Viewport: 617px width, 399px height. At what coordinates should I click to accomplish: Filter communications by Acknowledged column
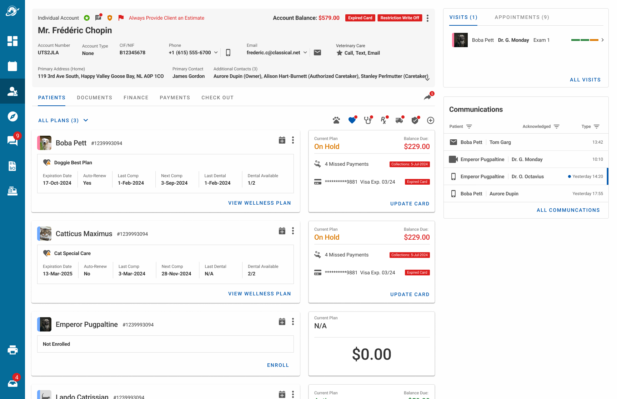556,126
